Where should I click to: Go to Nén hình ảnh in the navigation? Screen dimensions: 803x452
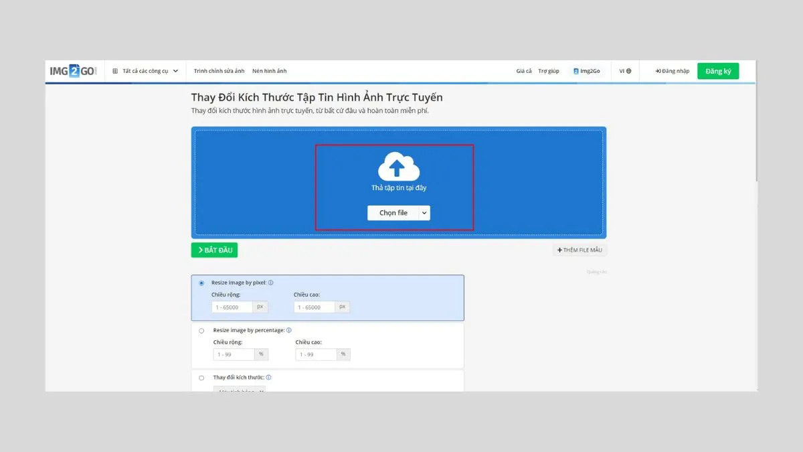269,71
